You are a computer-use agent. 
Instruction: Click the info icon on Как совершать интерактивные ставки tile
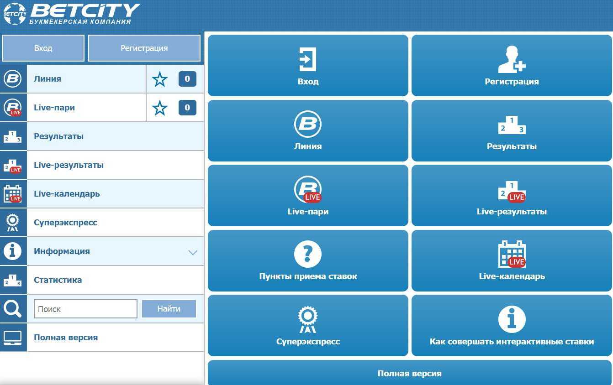[512, 319]
